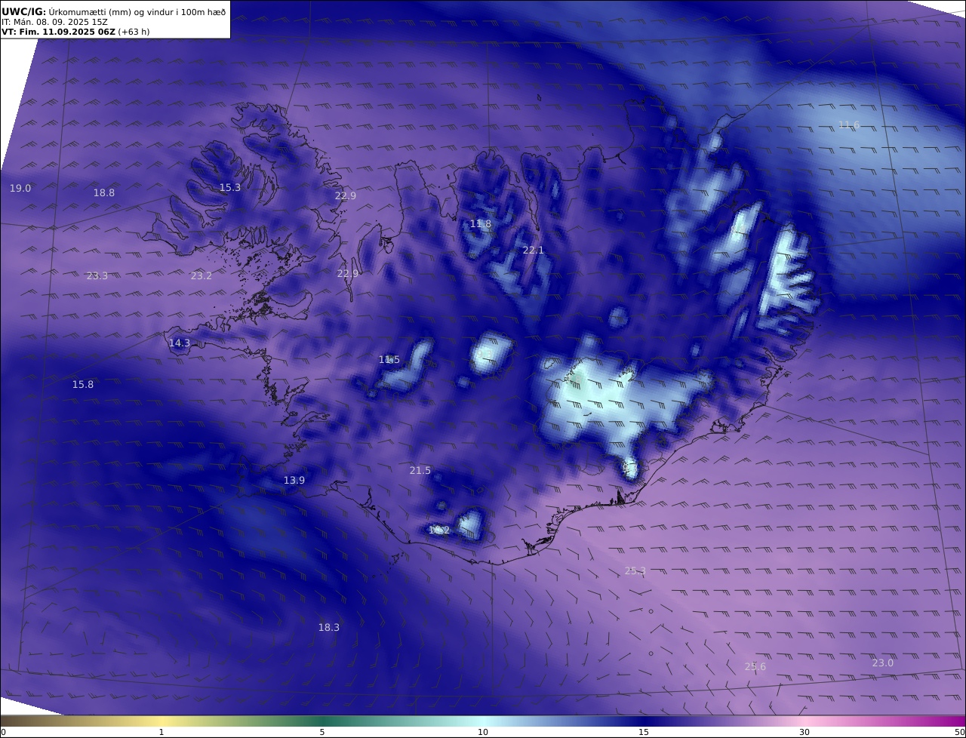
Task: Select the initial time line "IT: Mán. 08. 09. 2025 15Z"
Action: click(55, 22)
